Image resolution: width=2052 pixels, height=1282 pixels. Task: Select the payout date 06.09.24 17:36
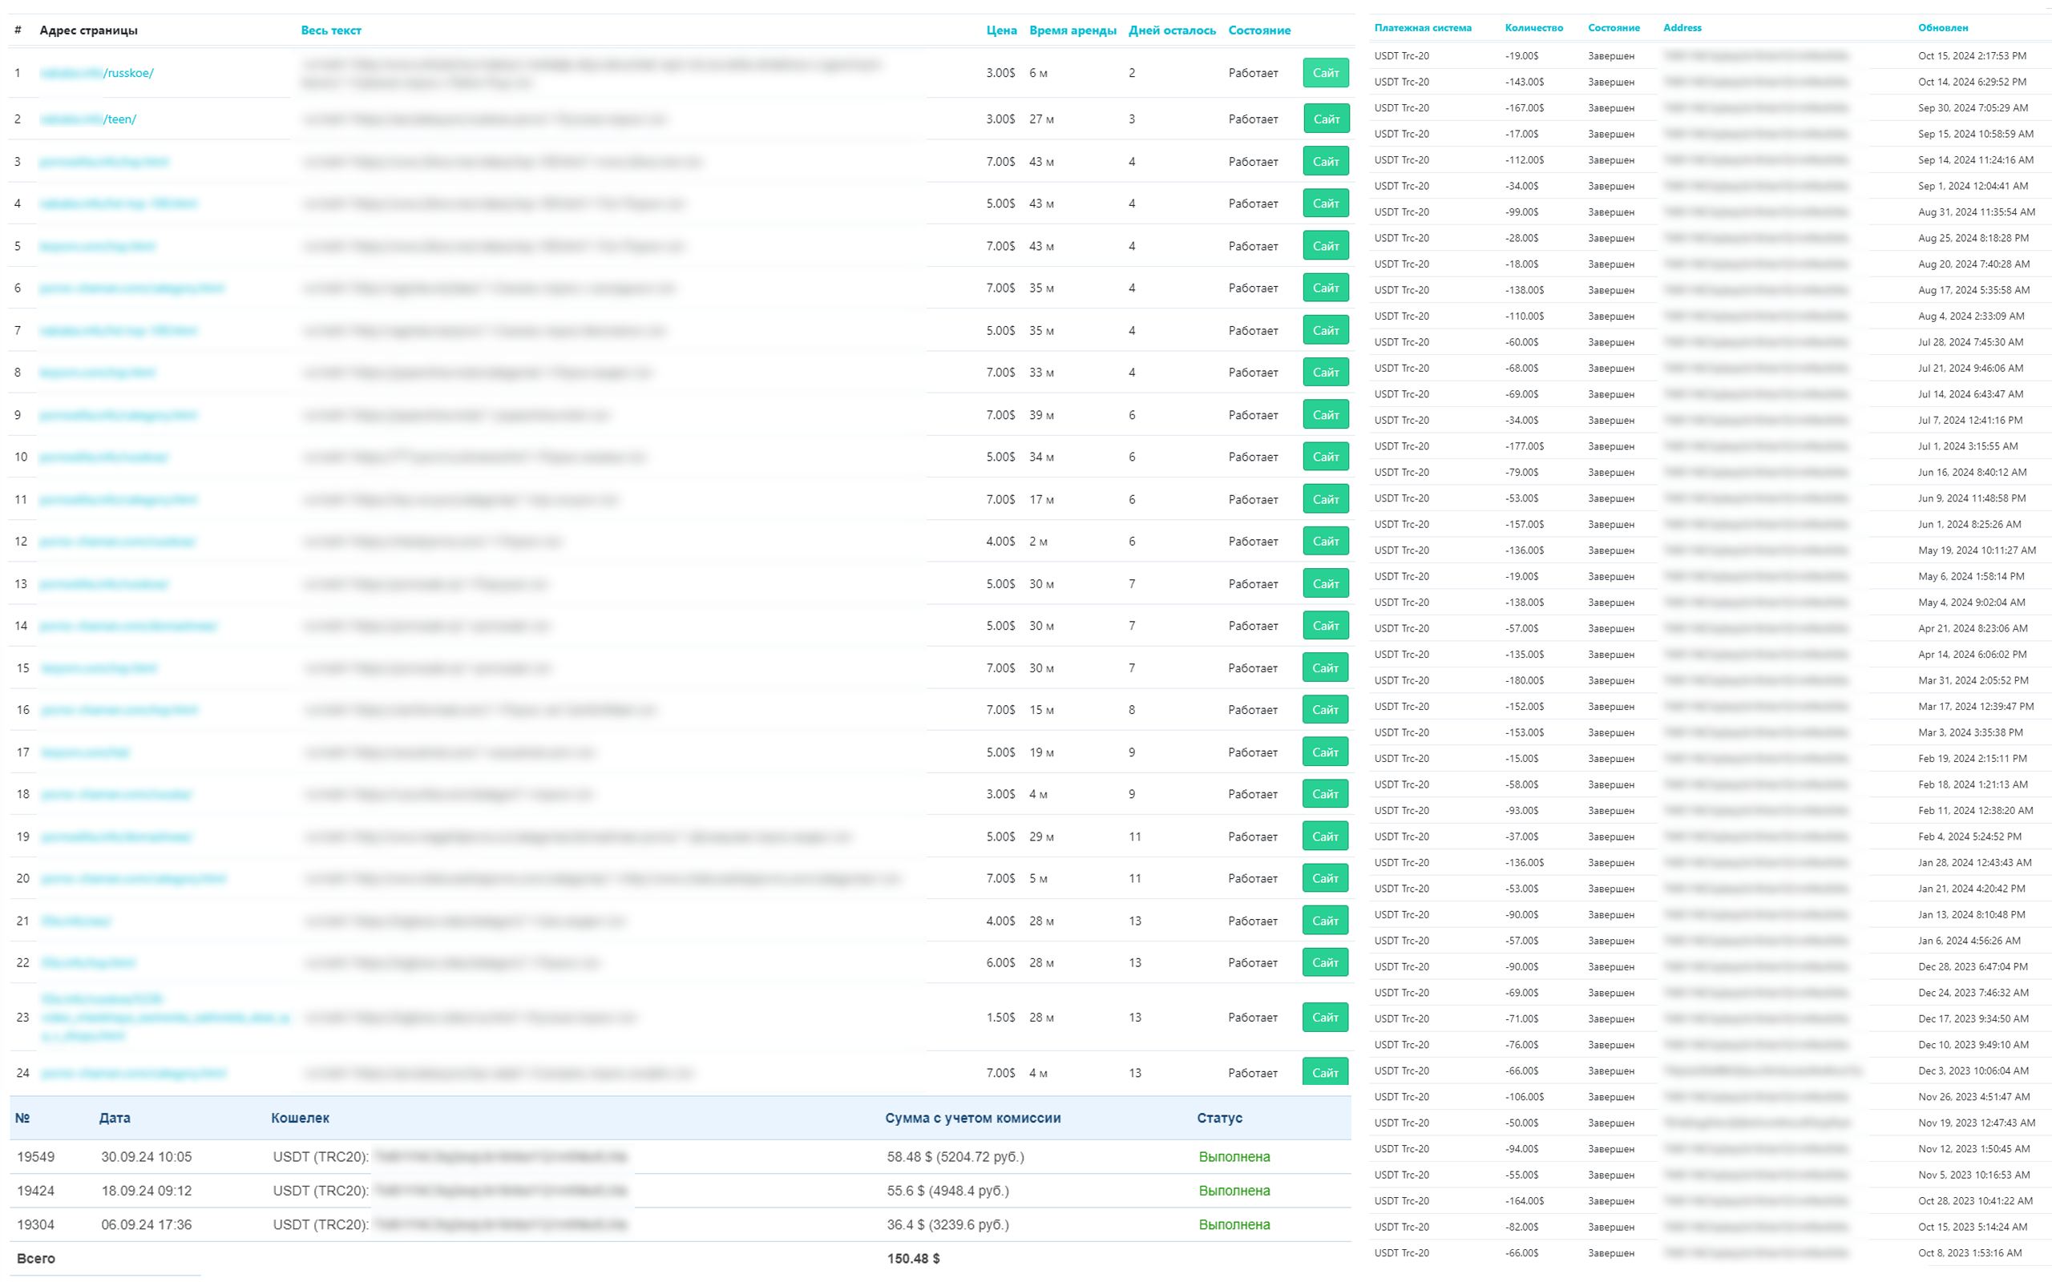point(147,1224)
